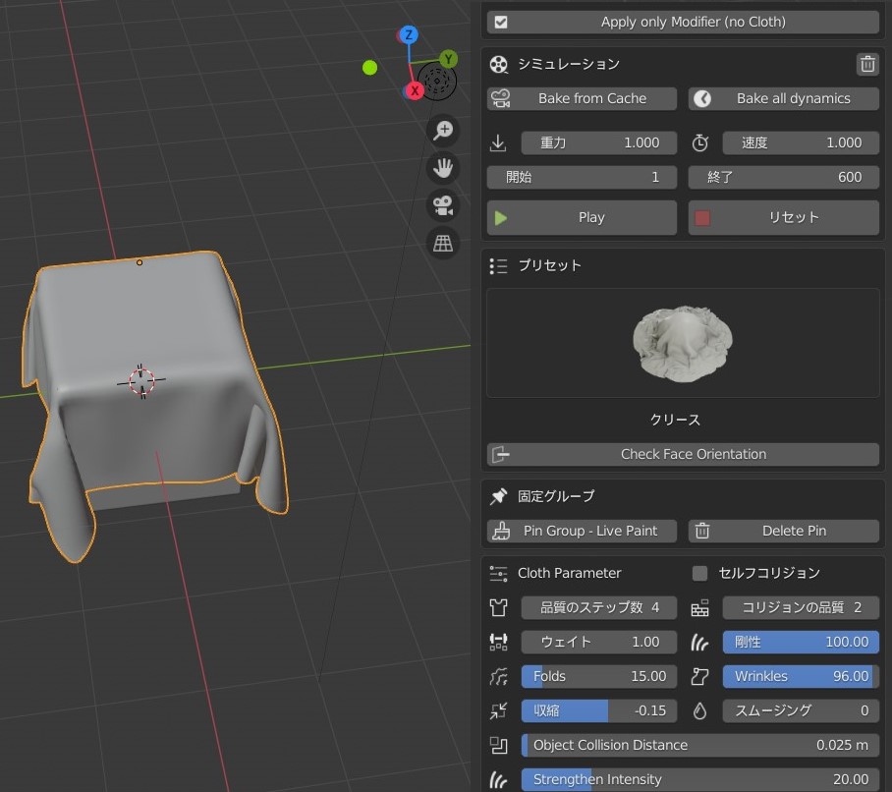Click the brick icon beside コリジョンの品質
Viewport: 892px width, 792px height.
[699, 607]
